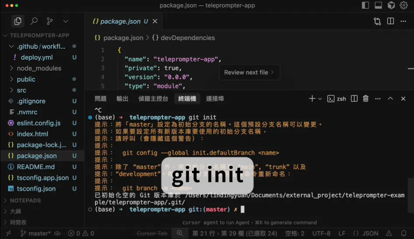Expand the node_modules folder

pyautogui.click(x=39, y=68)
